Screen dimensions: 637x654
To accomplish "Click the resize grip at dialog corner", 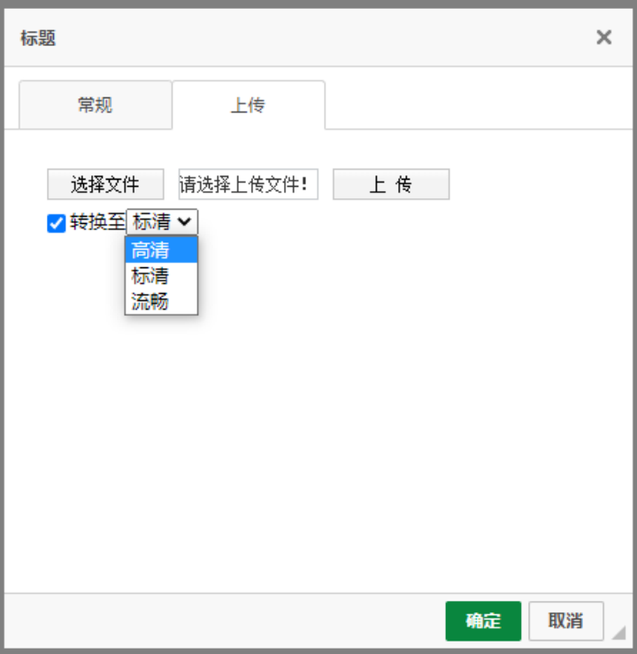I will click(618, 632).
